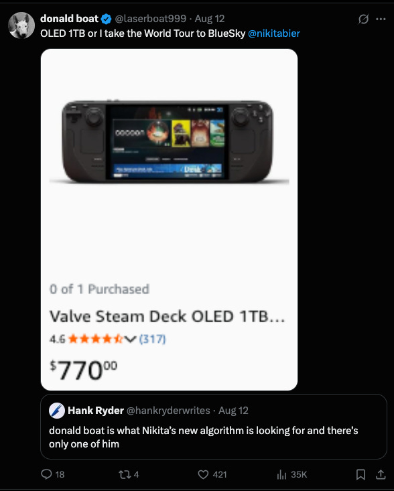
Task: Bookmark this post
Action: click(360, 474)
